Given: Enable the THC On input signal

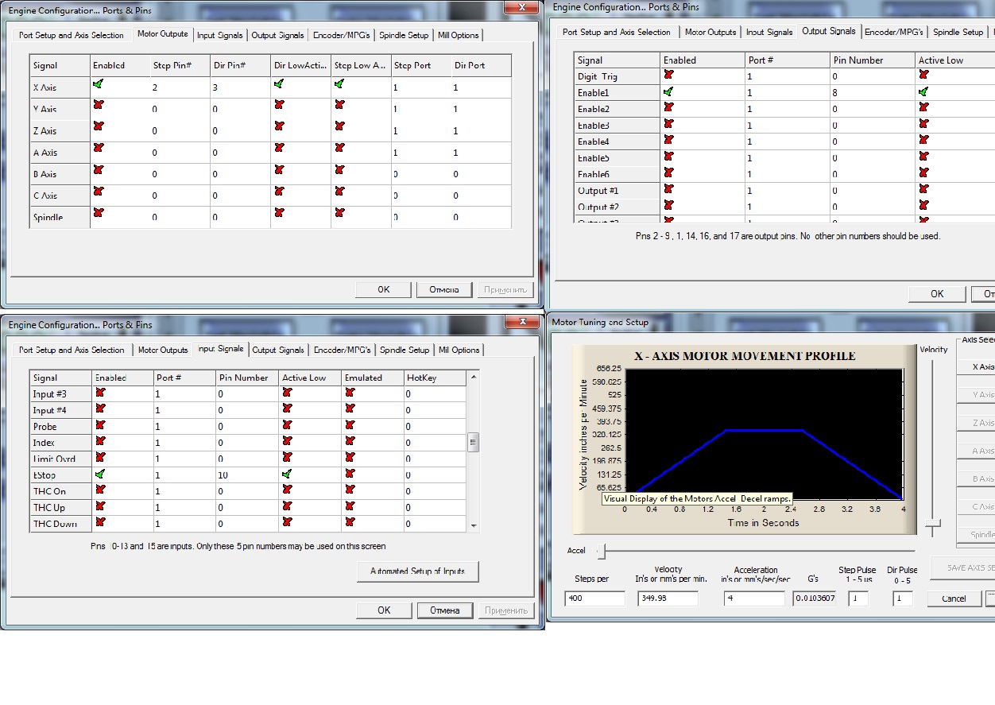Looking at the screenshot, I should pyautogui.click(x=100, y=489).
